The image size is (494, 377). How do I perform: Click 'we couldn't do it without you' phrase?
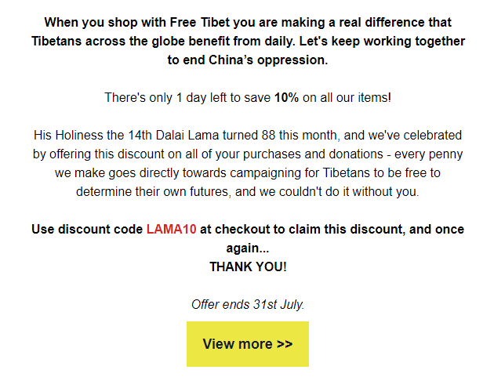pos(337,190)
